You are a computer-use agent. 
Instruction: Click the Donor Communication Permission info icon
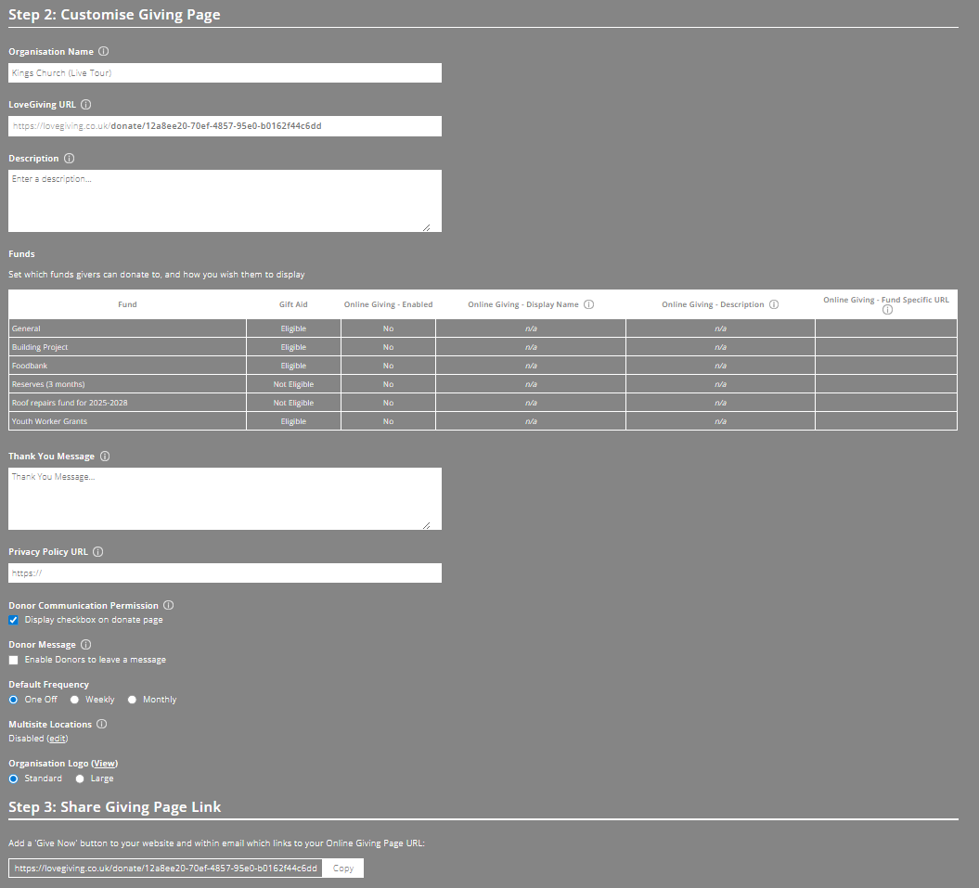[168, 605]
